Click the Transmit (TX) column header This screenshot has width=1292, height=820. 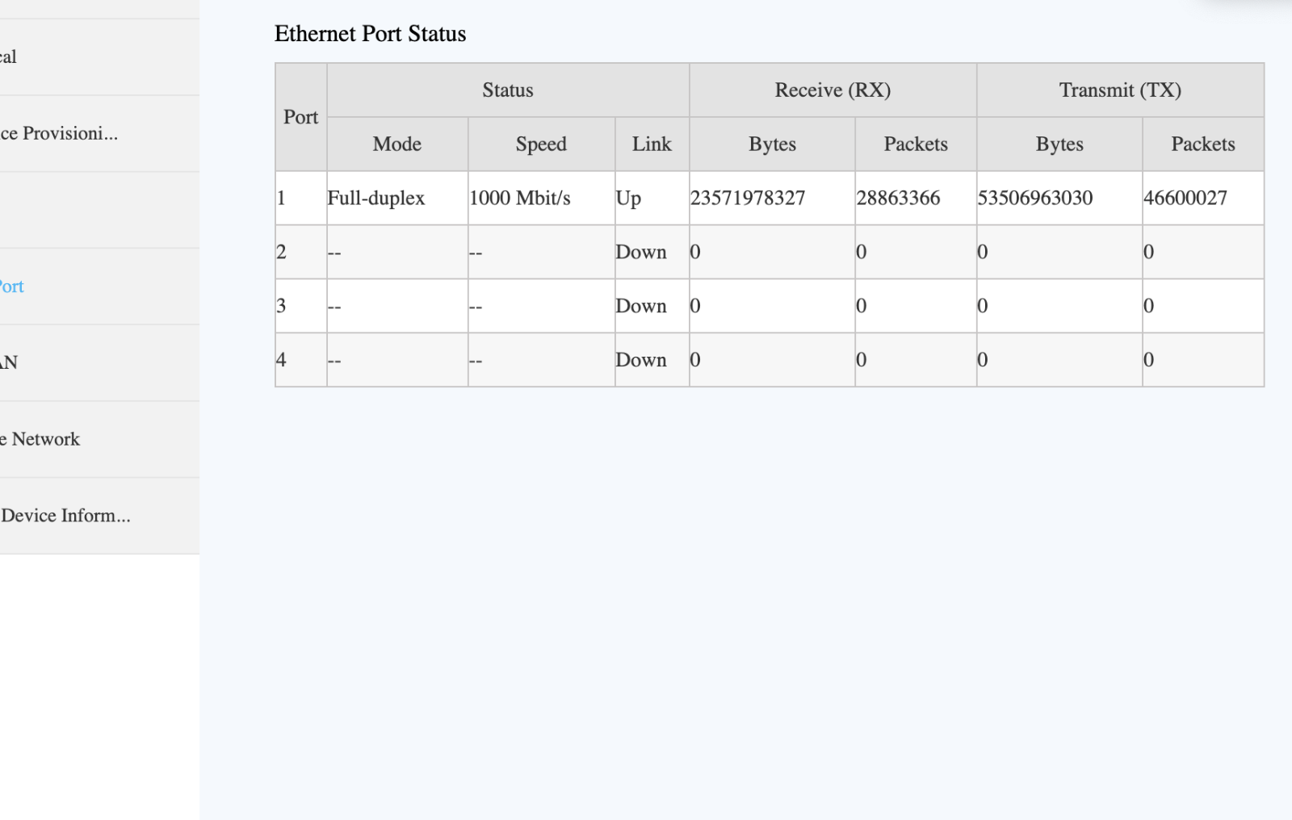pos(1120,90)
